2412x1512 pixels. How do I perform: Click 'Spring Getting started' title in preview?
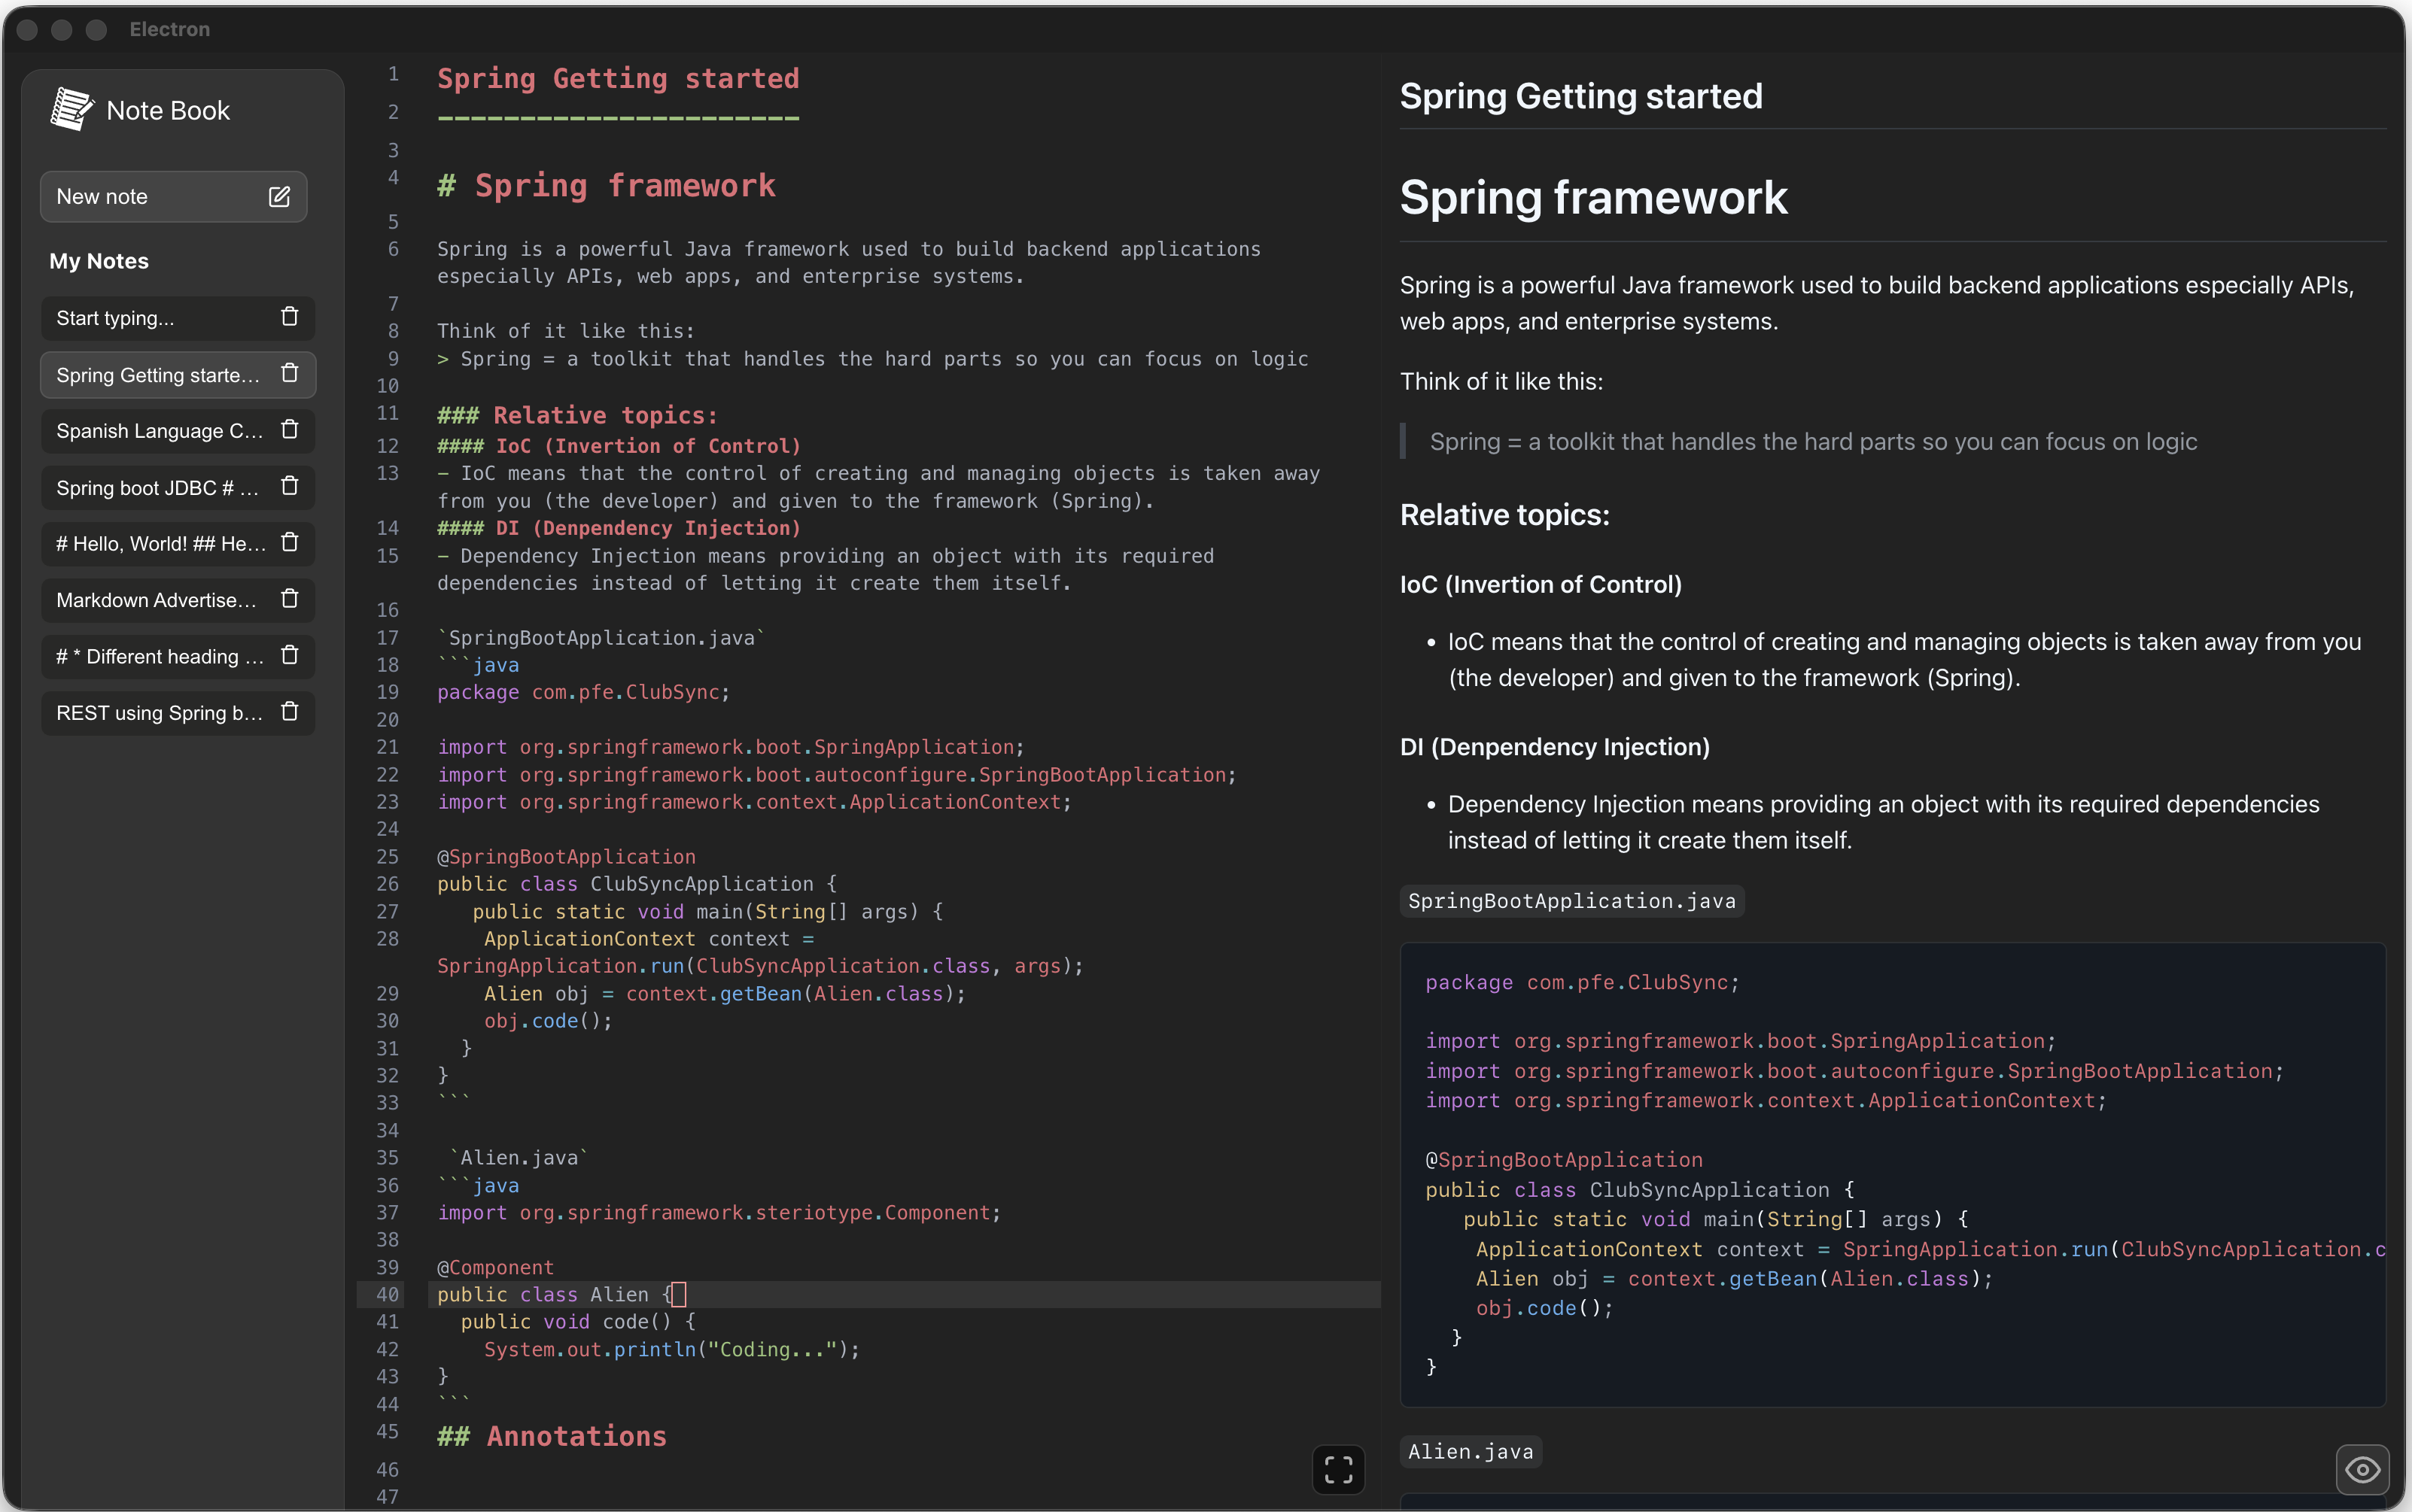tap(1580, 96)
